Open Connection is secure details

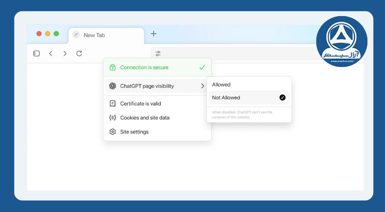tap(144, 68)
